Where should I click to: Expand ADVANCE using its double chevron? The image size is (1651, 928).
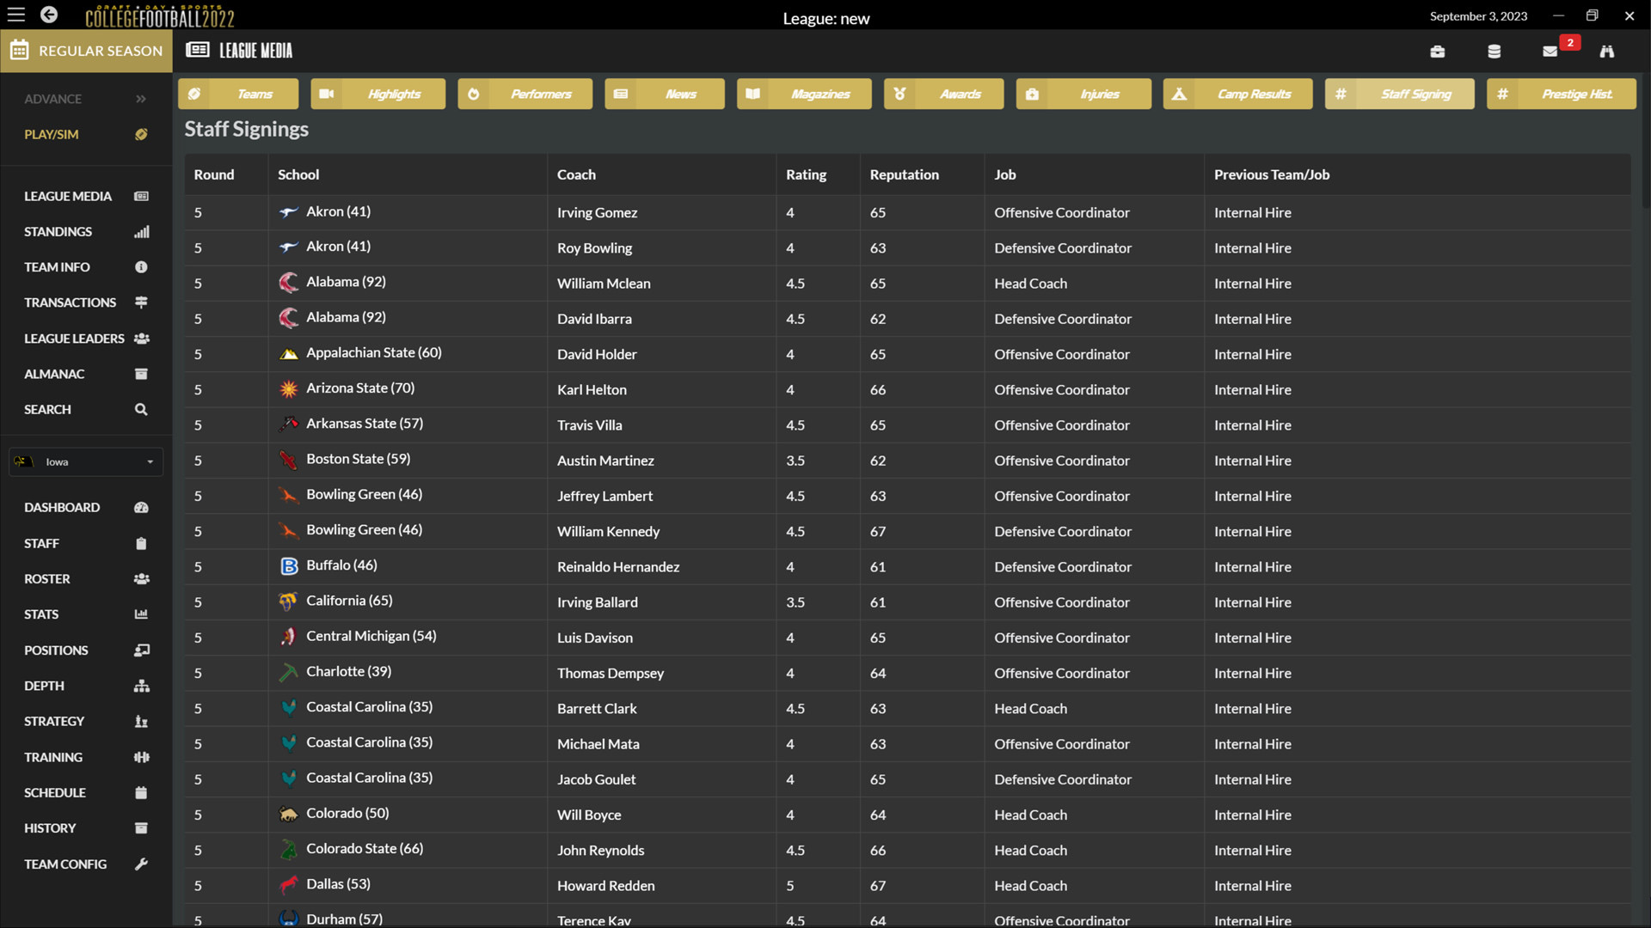coord(140,99)
